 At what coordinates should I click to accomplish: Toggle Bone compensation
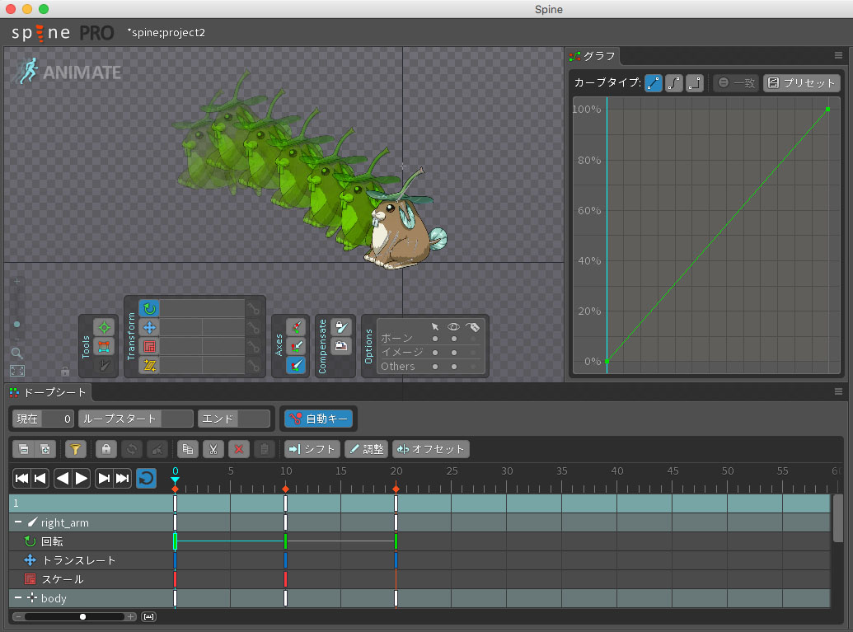coord(341,327)
